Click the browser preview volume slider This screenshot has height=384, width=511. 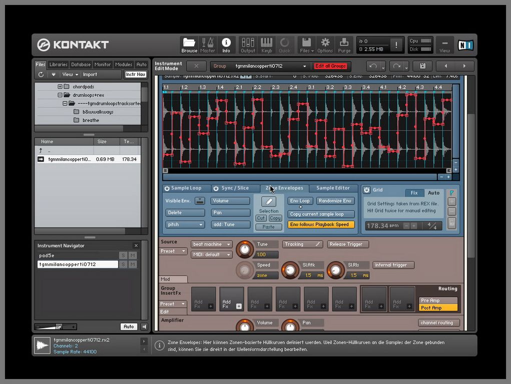pyautogui.click(x=56, y=326)
